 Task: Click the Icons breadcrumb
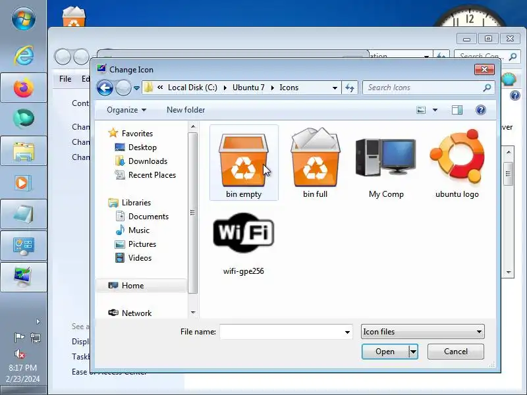pos(289,88)
